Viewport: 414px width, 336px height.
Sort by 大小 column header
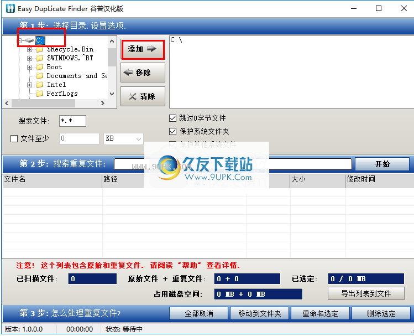pyautogui.click(x=318, y=182)
